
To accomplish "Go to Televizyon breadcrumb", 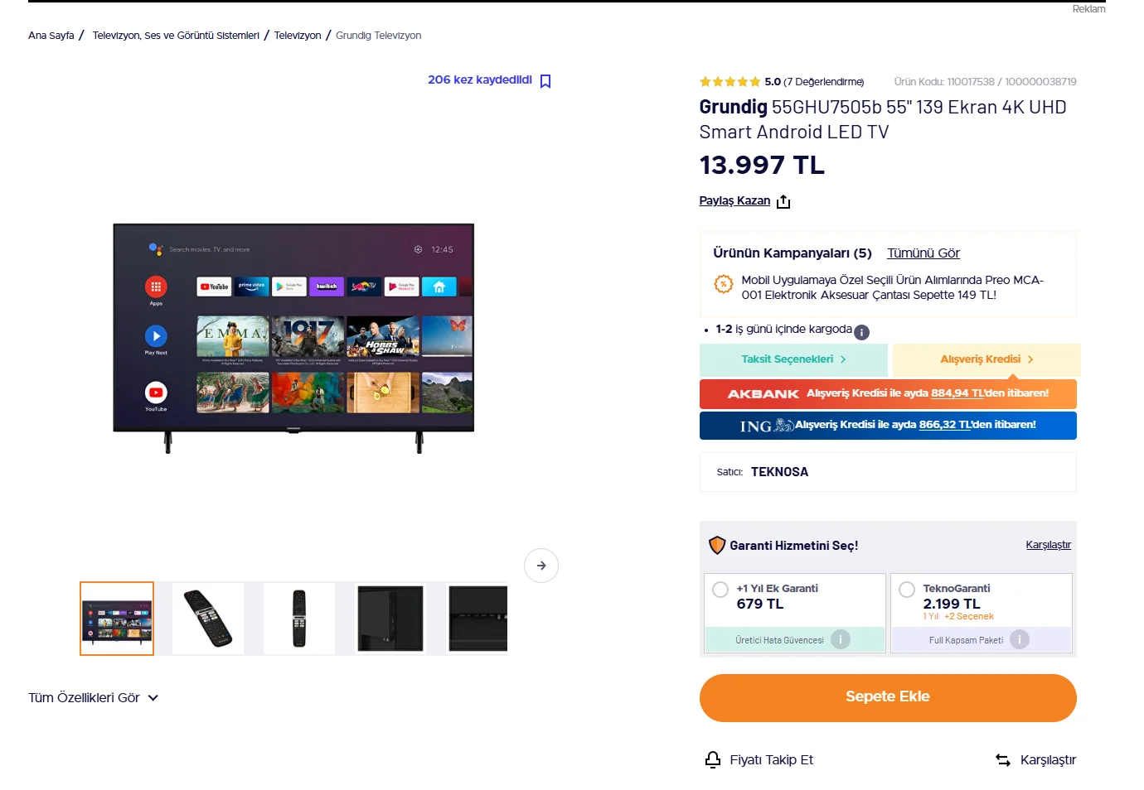I will (298, 36).
